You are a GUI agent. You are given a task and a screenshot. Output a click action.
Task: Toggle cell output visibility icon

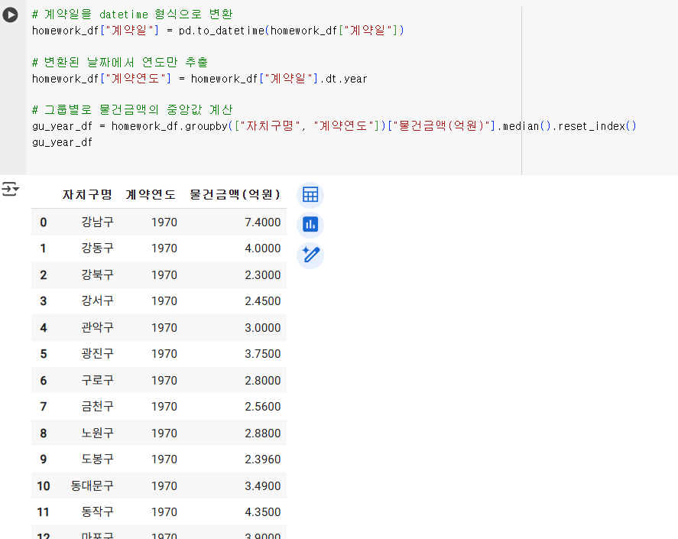tap(10, 189)
